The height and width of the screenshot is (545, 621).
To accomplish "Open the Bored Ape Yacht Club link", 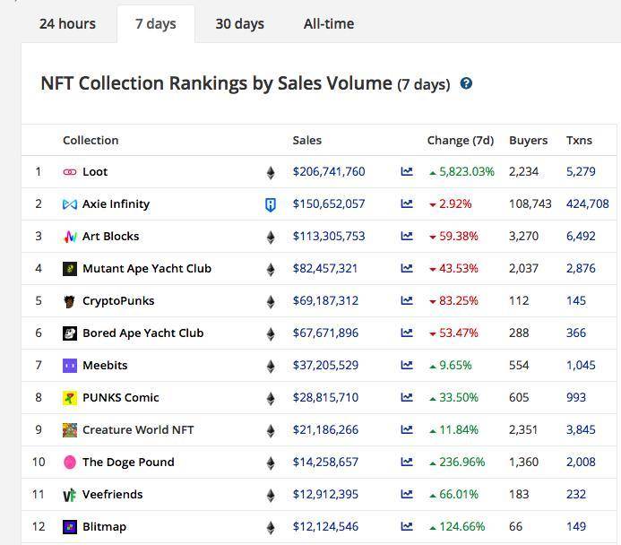I will point(142,333).
